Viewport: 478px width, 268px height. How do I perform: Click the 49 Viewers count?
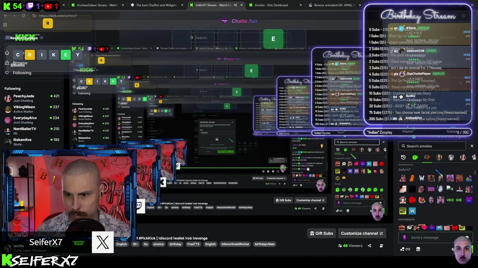coord(350,246)
